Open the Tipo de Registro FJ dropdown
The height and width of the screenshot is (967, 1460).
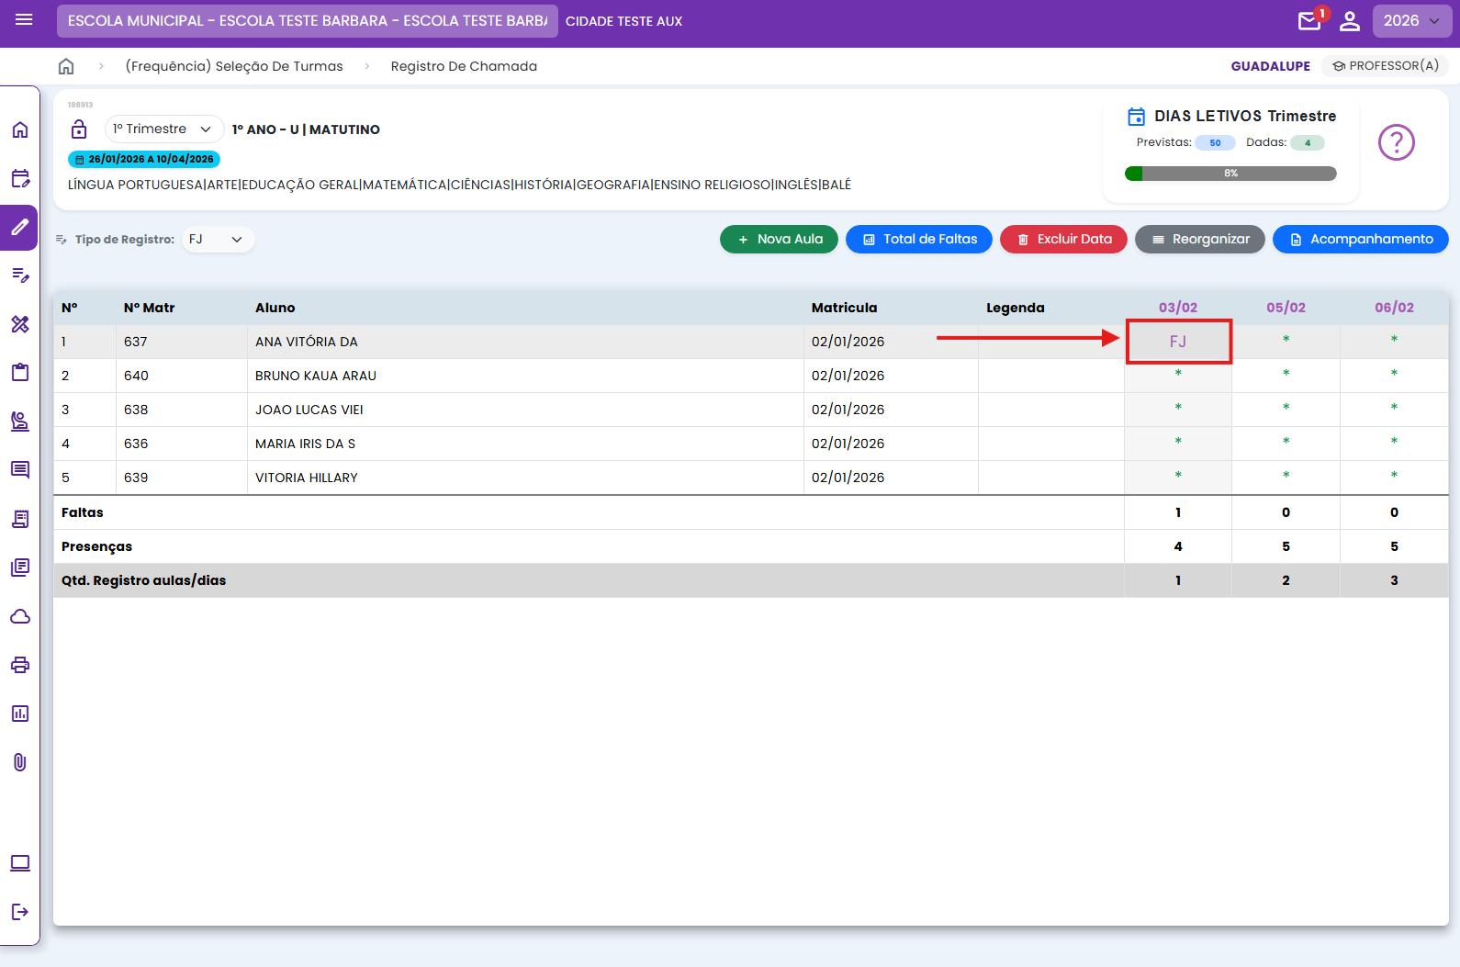tap(217, 240)
